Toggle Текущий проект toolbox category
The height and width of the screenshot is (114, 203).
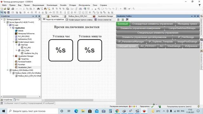[x=127, y=46]
